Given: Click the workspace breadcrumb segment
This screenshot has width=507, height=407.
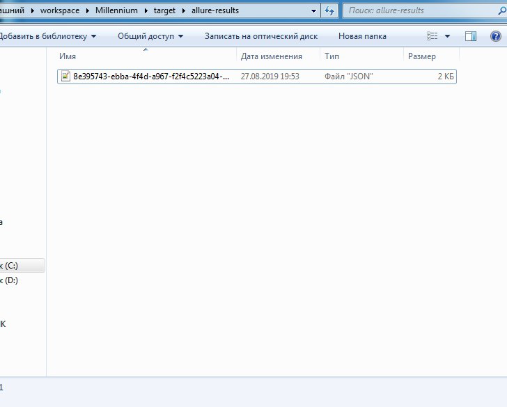Looking at the screenshot, I should 59,10.
